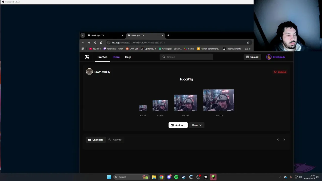Click the browser home icon
Screen dimensions: 322x181
(x=101, y=42)
